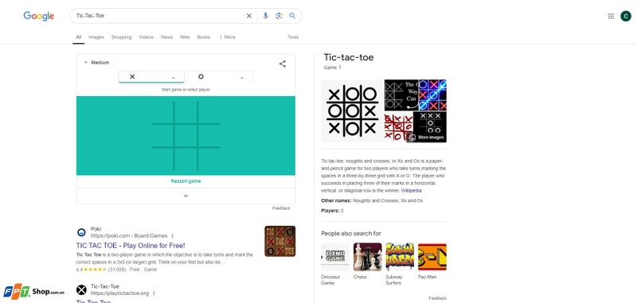
Task: Open options menu for playtictactoe.org result
Action: (x=154, y=293)
